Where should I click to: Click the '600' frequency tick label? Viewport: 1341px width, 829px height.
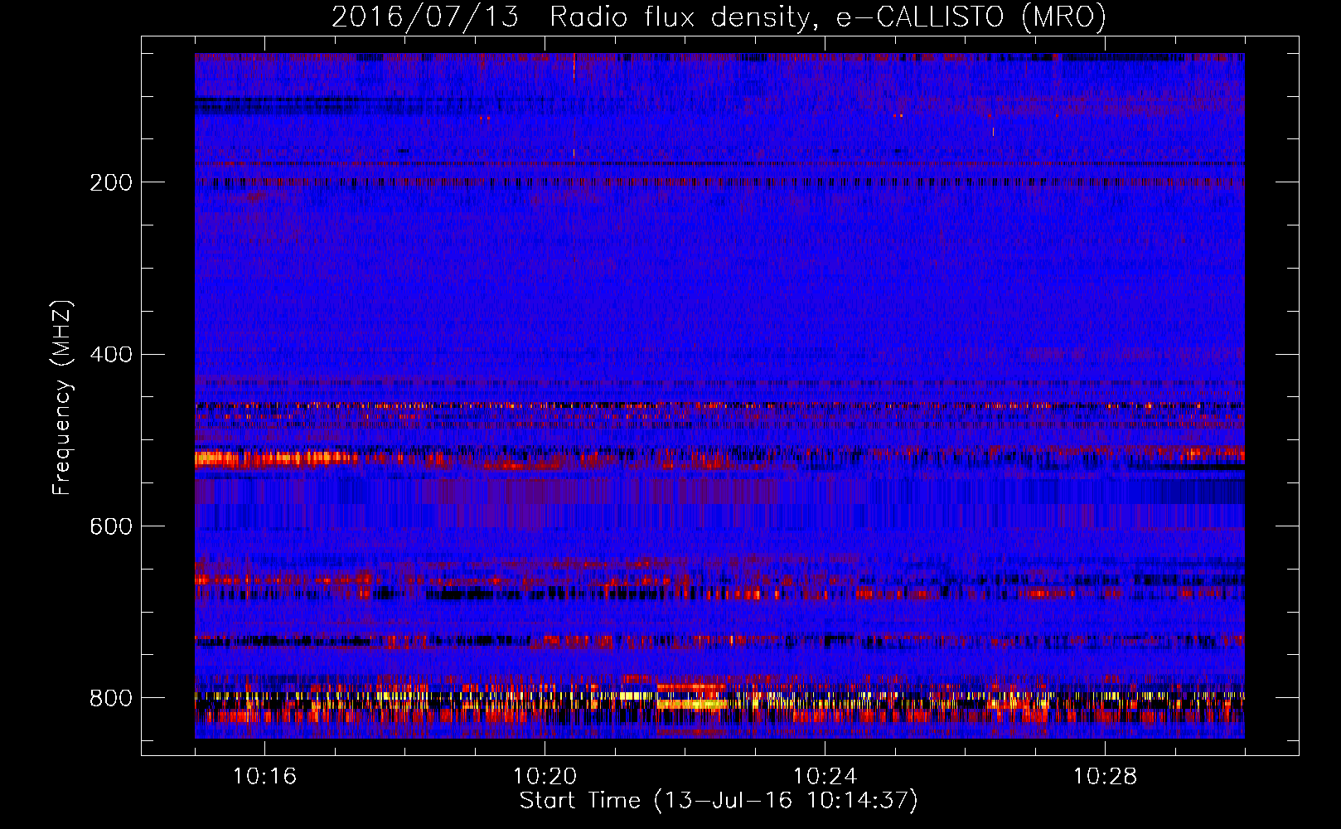coord(111,527)
